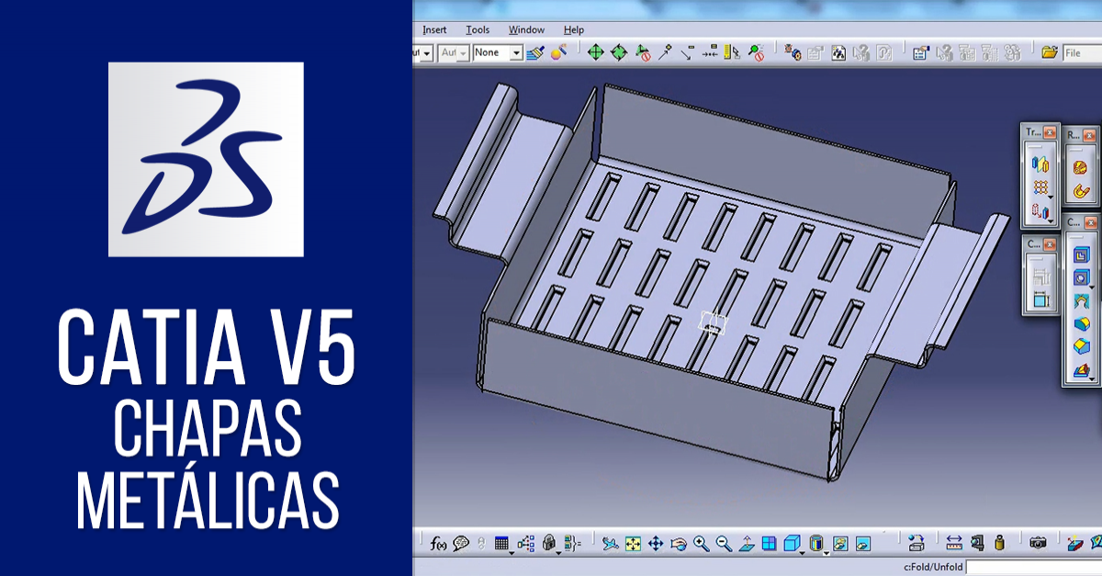
Task: Toggle the Rotate view tool
Action: coord(679,543)
